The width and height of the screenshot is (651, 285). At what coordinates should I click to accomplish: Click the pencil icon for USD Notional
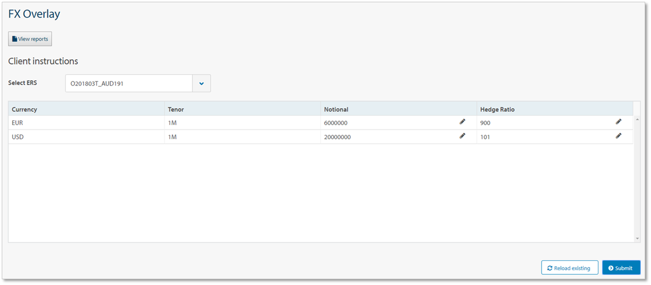click(462, 136)
